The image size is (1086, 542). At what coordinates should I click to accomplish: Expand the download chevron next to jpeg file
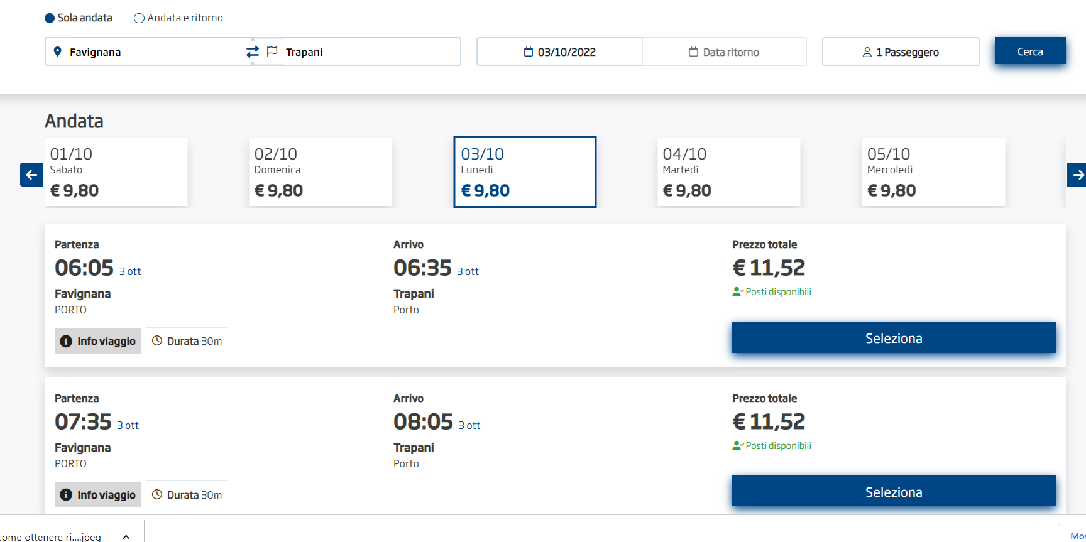pos(126,537)
